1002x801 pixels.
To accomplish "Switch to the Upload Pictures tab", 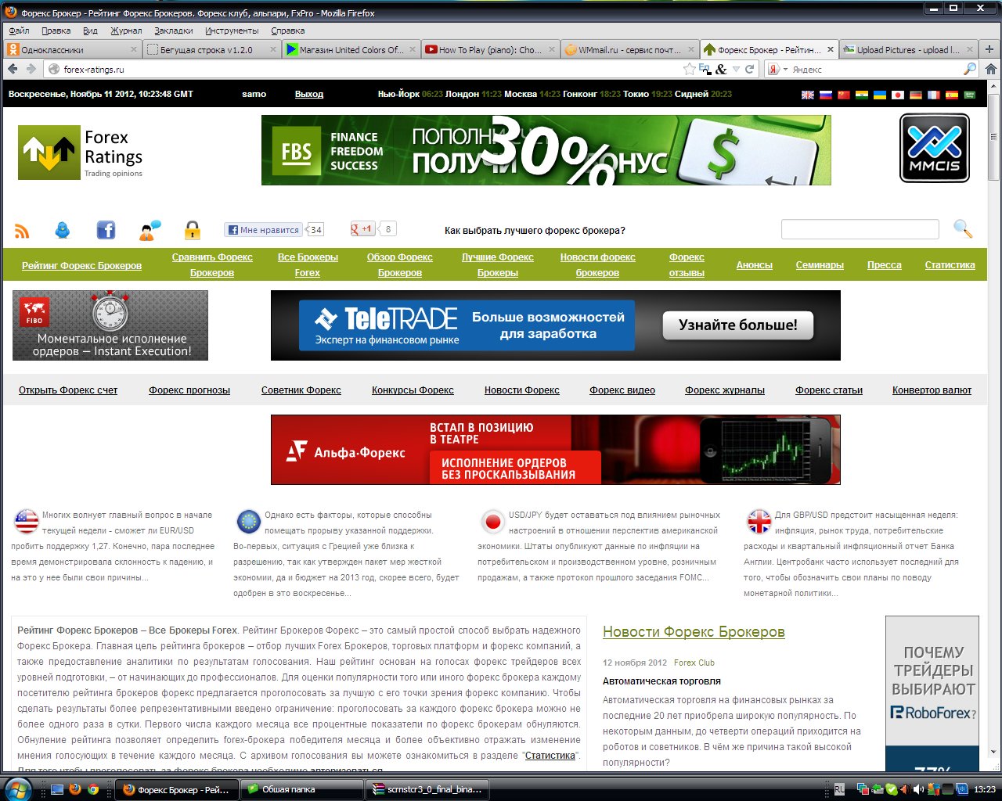I will pos(908,49).
